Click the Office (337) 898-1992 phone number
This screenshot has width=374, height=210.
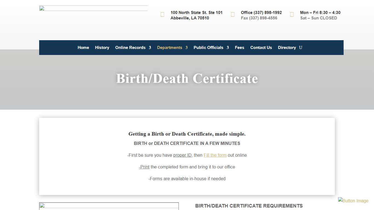point(261,13)
